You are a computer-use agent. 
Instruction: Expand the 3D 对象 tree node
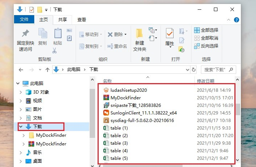coord(21,92)
